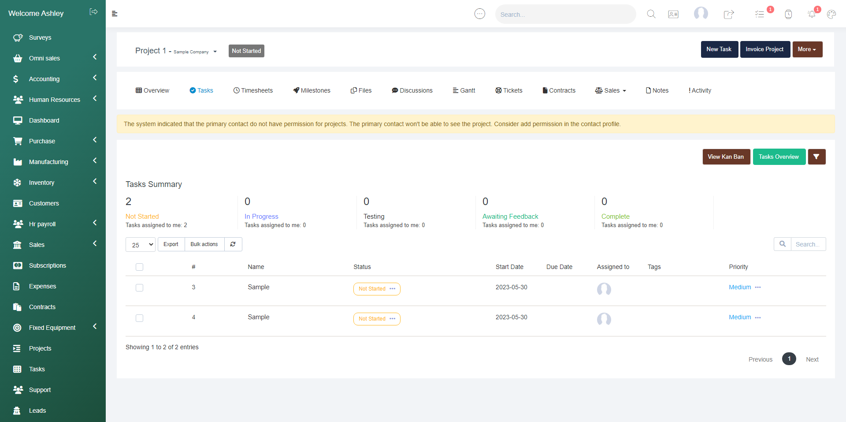Expand the Sales tab dropdown
The width and height of the screenshot is (846, 422).
(x=611, y=90)
